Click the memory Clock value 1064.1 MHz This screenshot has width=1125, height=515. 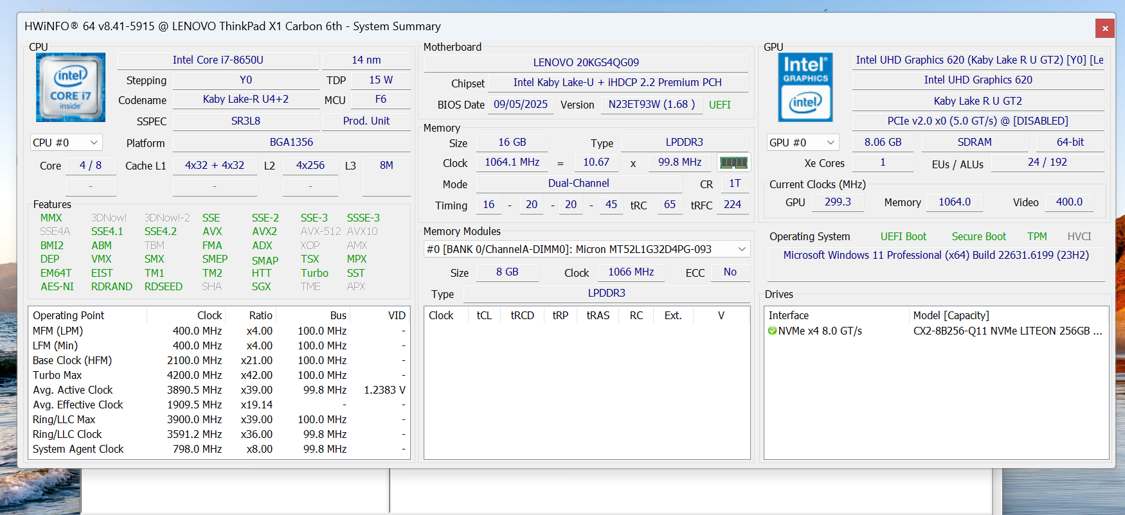(x=512, y=162)
